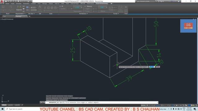Open status bar customization menu icon

pyautogui.click(x=196, y=105)
